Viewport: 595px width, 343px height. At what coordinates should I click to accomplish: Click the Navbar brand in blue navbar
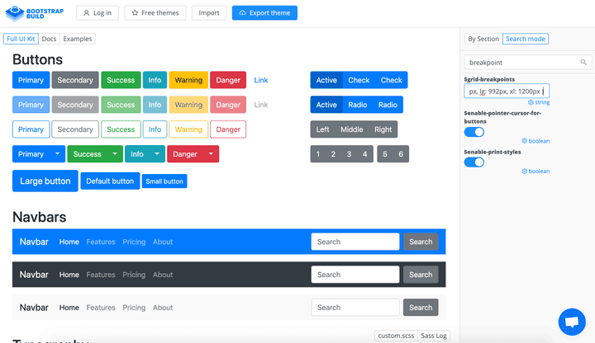34,242
